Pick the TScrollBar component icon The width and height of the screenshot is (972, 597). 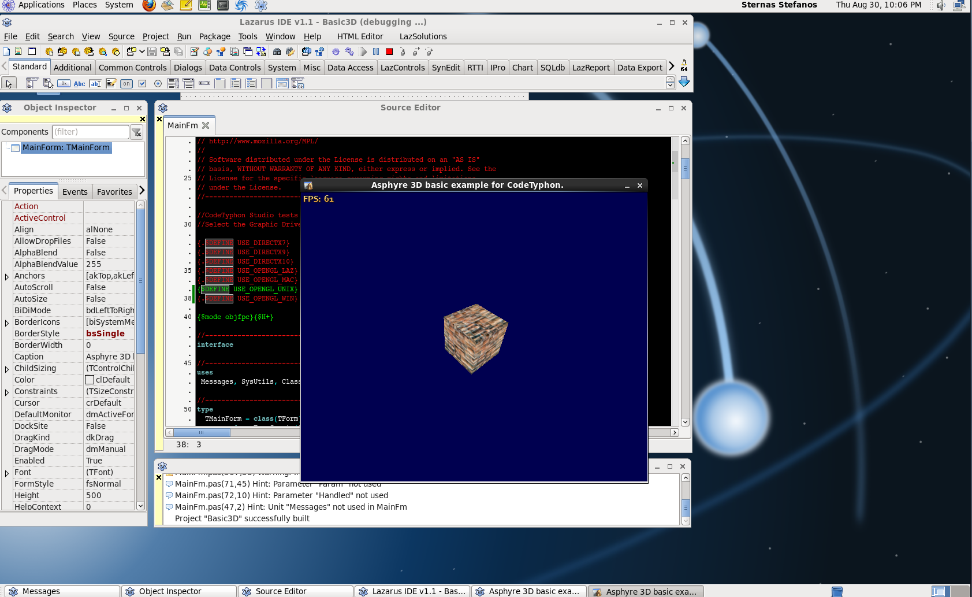pyautogui.click(x=204, y=83)
